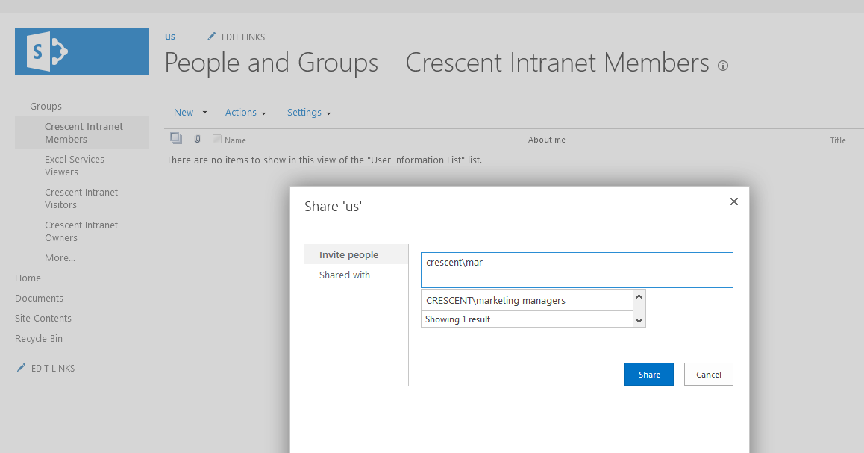Screen dimensions: 864x453
Task: Open the New dropdown menu
Action: point(185,112)
